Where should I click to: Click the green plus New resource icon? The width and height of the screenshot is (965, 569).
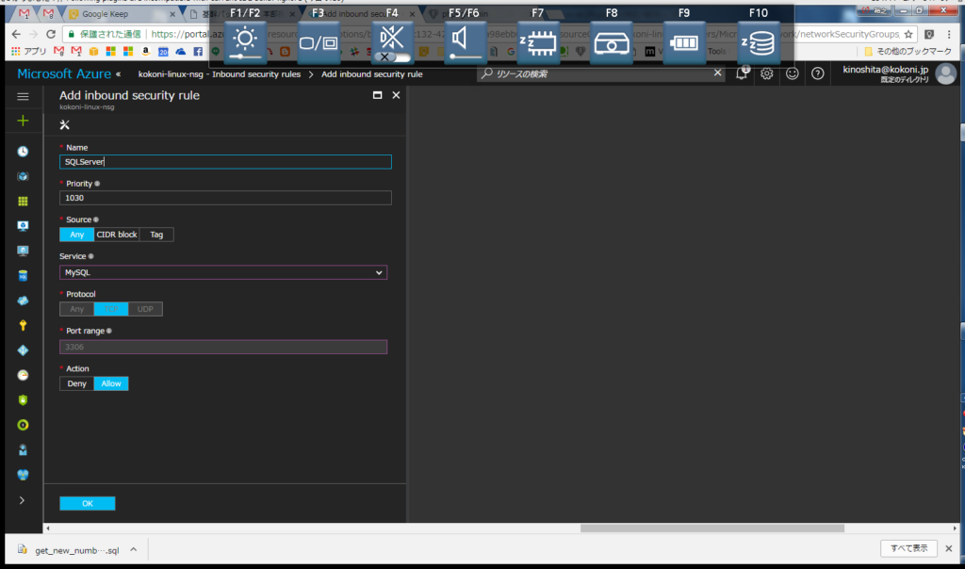(x=23, y=121)
